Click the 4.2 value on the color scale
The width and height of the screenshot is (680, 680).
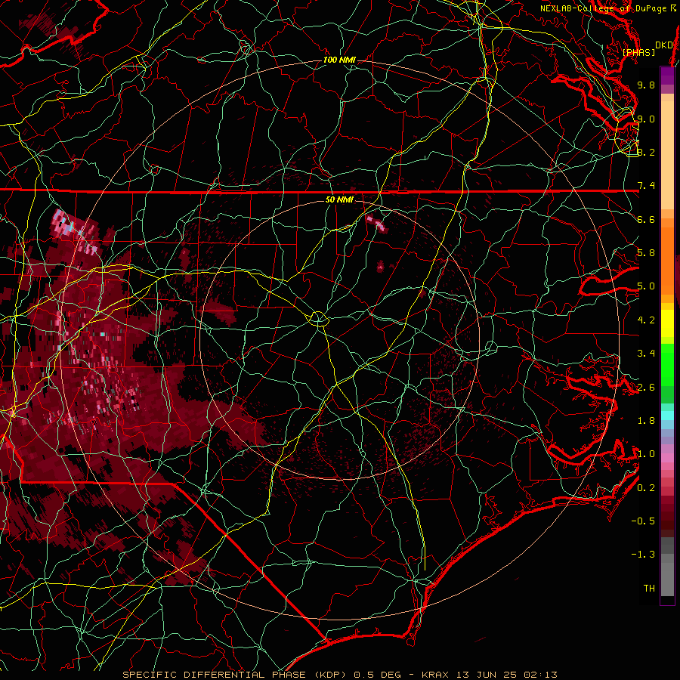click(x=646, y=320)
